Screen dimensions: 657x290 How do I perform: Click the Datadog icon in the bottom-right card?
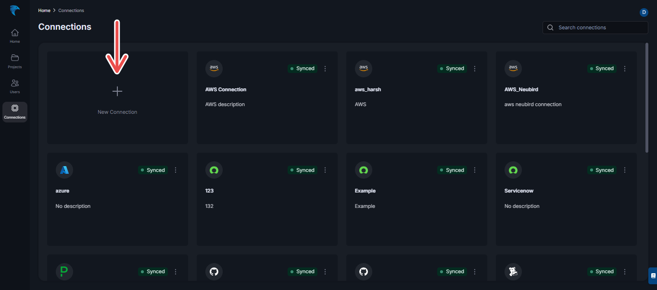(513, 271)
